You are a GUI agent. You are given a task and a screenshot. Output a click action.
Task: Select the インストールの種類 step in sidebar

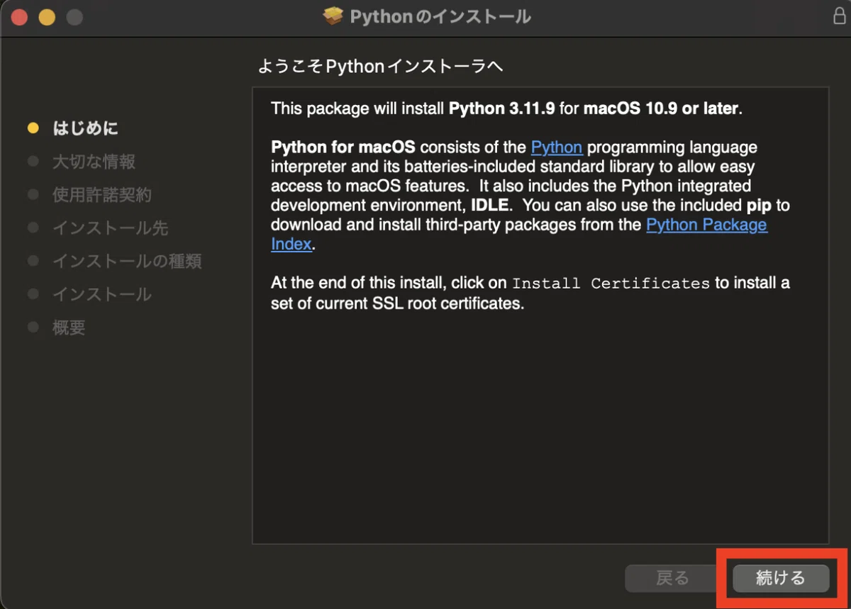[127, 261]
